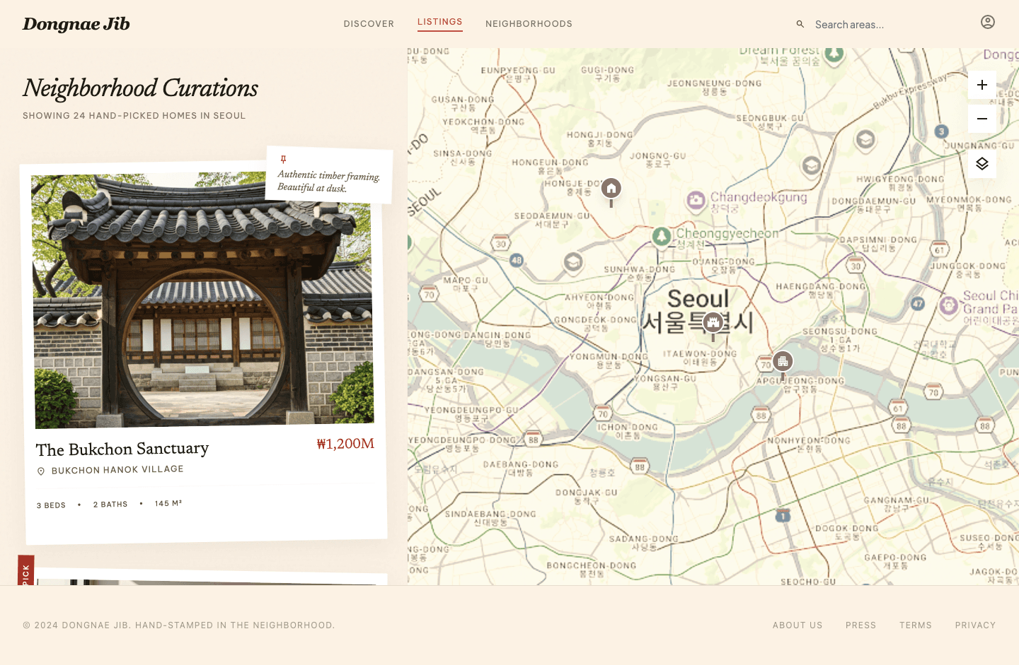Viewport: 1019px width, 665px height.
Task: View the Terms page link
Action: pos(915,625)
